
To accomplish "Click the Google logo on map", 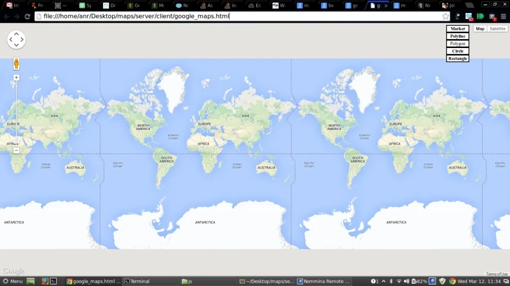I will point(14,270).
